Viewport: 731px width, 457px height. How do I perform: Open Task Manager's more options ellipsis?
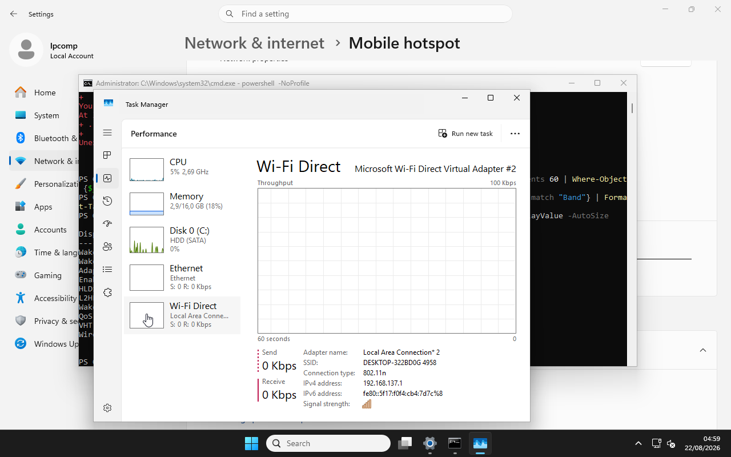tap(515, 134)
